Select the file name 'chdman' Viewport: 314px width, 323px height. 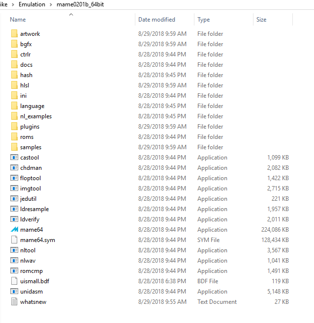[x=31, y=168]
